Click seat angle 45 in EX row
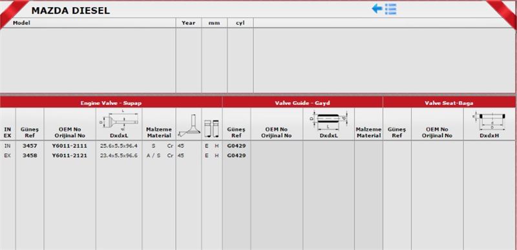 point(181,155)
